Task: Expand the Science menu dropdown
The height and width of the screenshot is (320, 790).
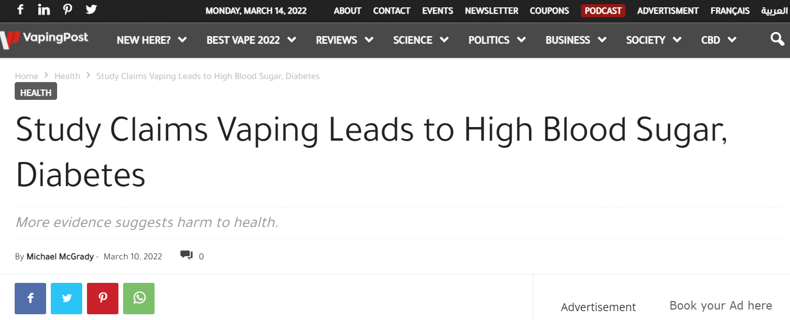Action: click(421, 40)
